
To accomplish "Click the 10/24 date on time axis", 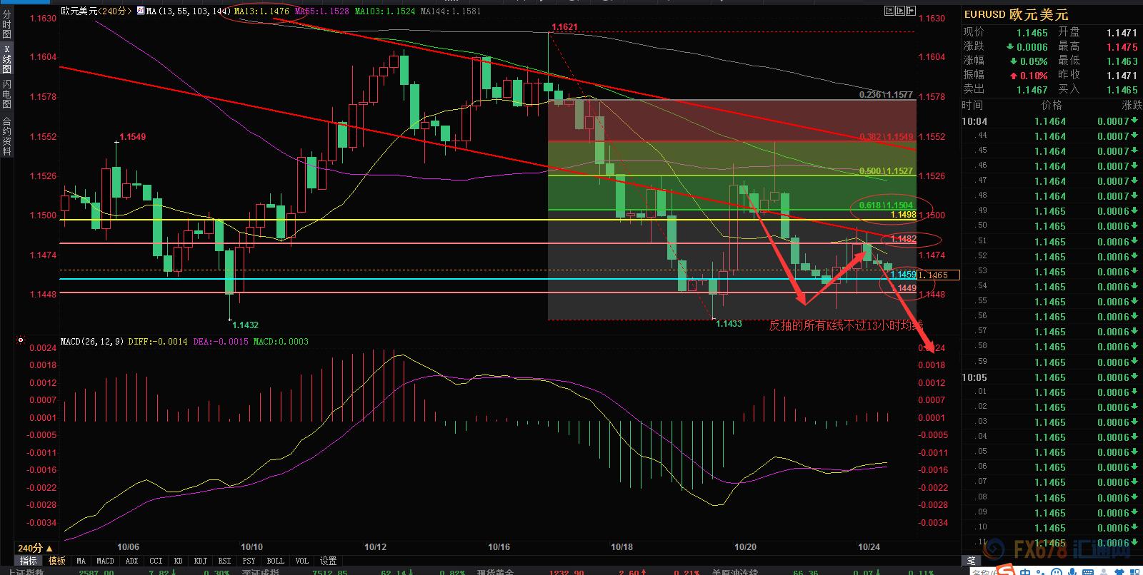I will click(869, 547).
